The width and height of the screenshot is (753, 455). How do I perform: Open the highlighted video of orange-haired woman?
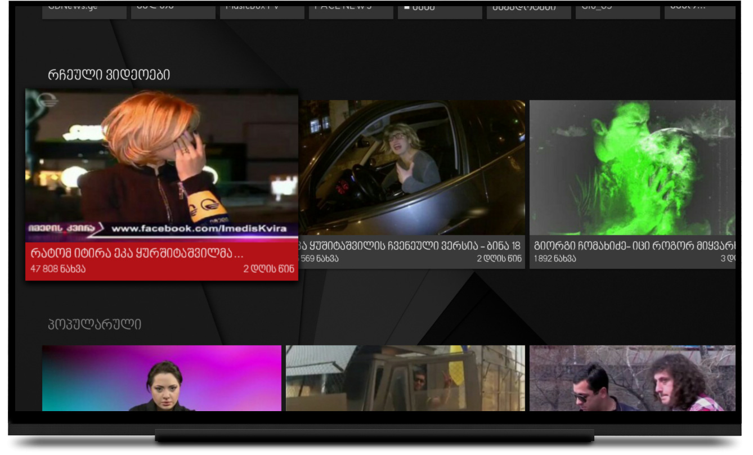162,163
